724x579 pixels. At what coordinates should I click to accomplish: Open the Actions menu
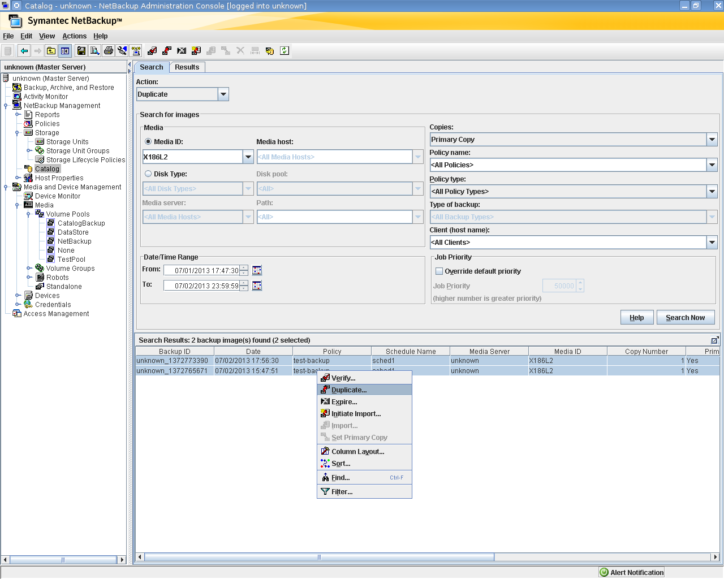click(75, 36)
